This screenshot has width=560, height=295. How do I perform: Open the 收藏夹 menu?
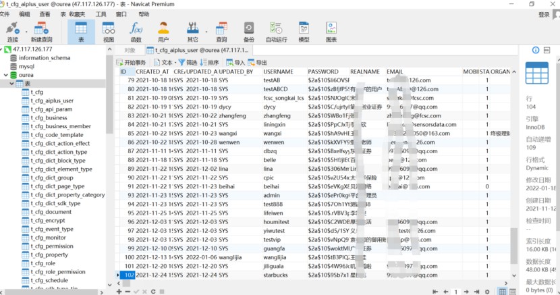[x=77, y=14]
